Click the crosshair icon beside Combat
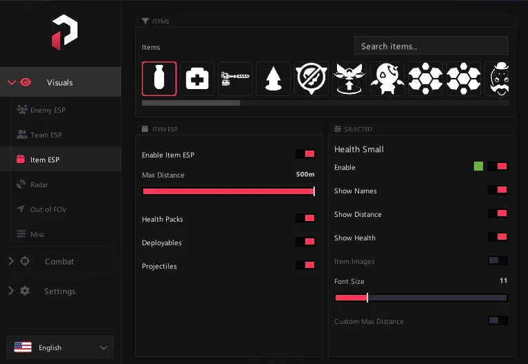528x364 pixels. coord(25,261)
